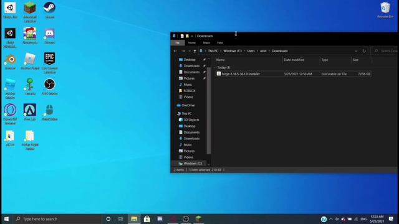This screenshot has height=224, width=399.
Task: Open the Steam desktop icon
Action: pos(49,10)
